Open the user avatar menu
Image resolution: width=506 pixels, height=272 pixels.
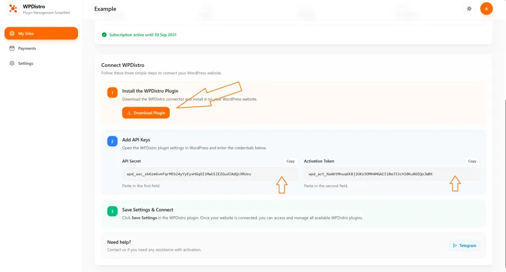point(486,9)
